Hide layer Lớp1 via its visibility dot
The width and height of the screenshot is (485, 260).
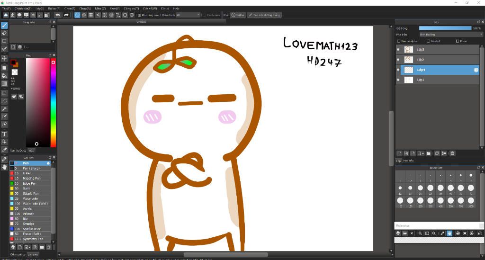398,80
